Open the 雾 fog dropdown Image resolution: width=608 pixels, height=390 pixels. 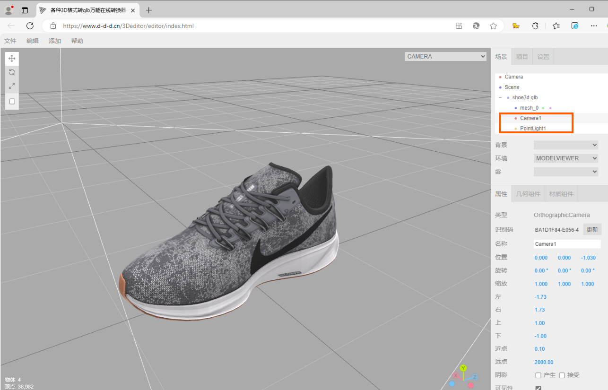click(x=566, y=172)
